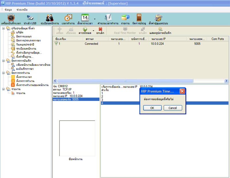The height and width of the screenshot is (178, 230).
Task: Click the 10.0.0.224 cell in device table
Action: 157,44
